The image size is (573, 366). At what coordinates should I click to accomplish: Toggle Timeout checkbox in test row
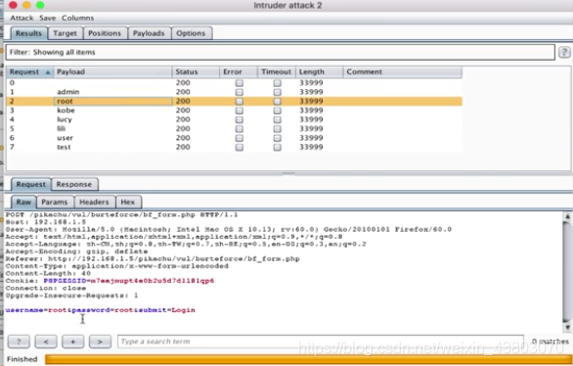[278, 148]
